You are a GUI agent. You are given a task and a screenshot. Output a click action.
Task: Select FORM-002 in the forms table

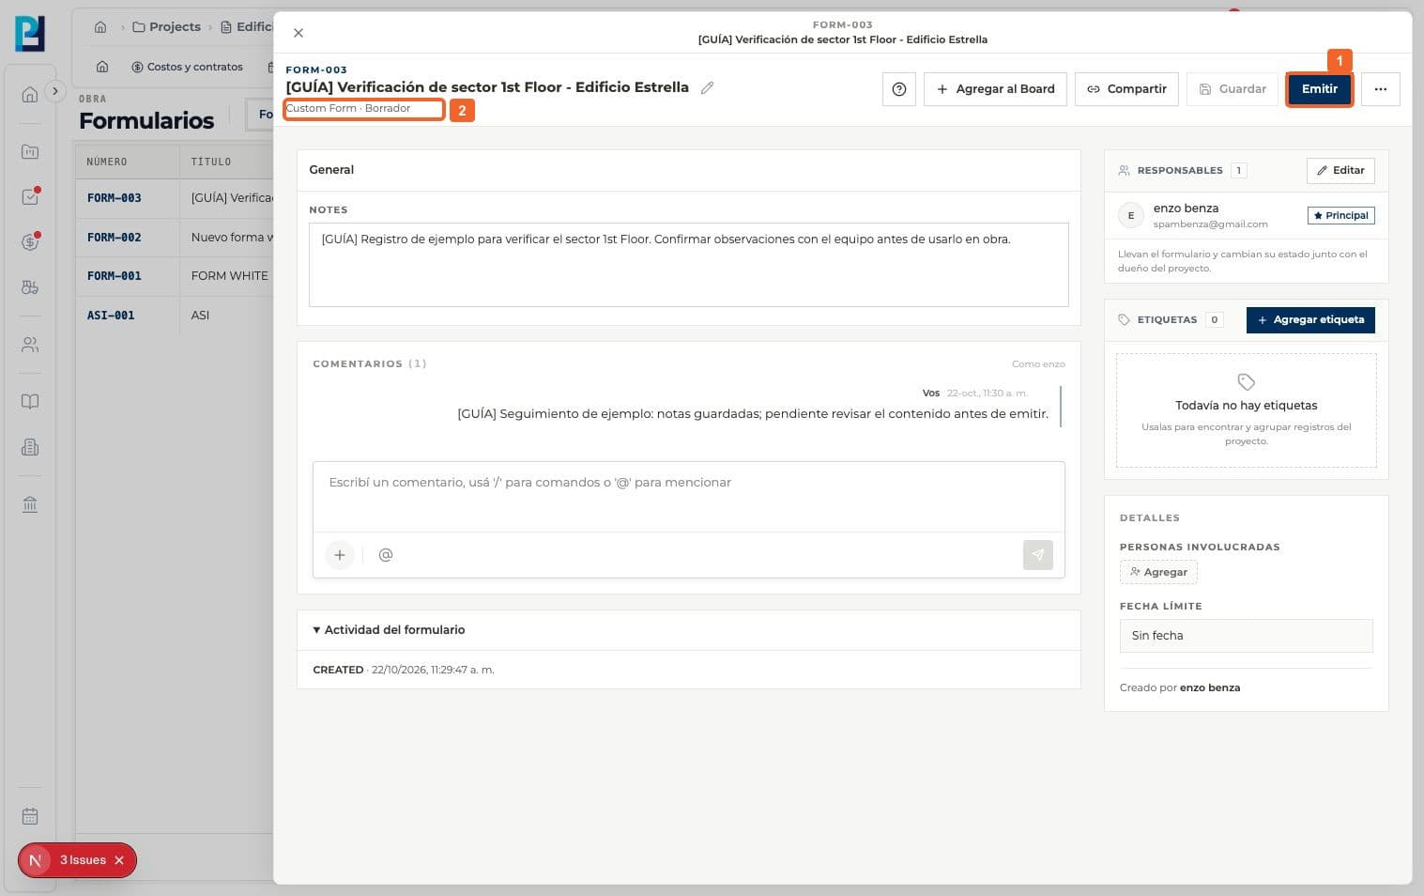115,238
